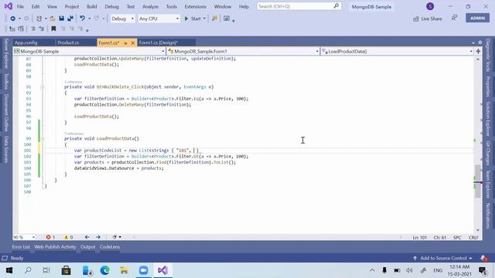
Task: Close the Form1.cs tab
Action: 133,43
